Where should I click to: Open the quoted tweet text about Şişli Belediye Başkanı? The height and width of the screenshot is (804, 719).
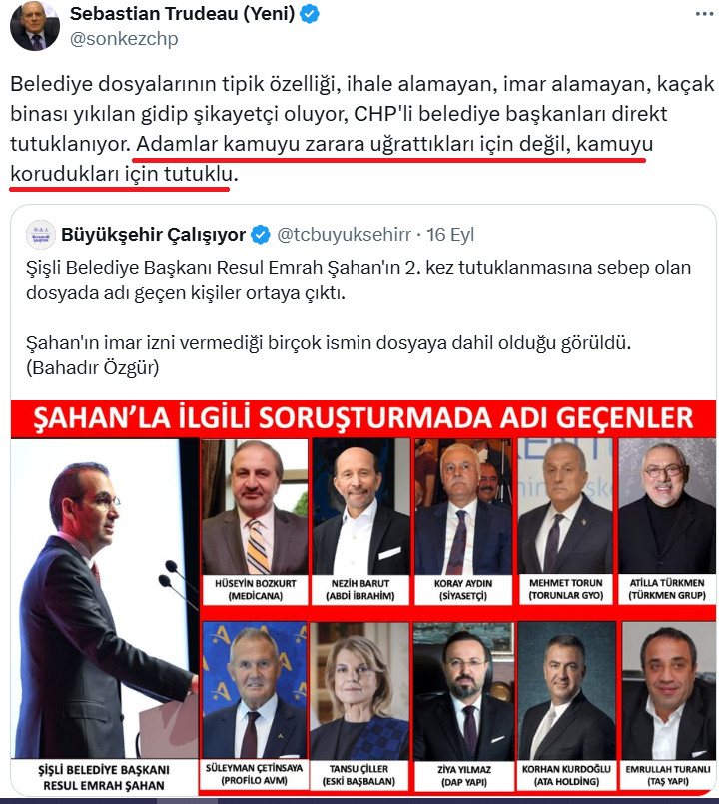(359, 317)
